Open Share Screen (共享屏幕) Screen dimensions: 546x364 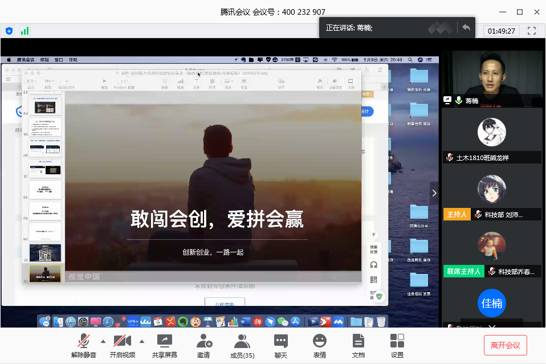tap(164, 346)
